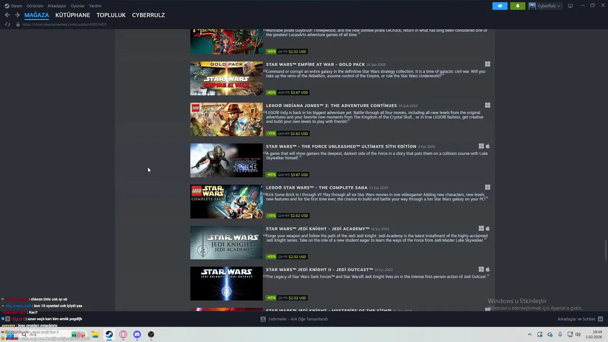Image resolution: width=608 pixels, height=342 pixels.
Task: Switch to the TOPLULUK tab
Action: [x=111, y=15]
